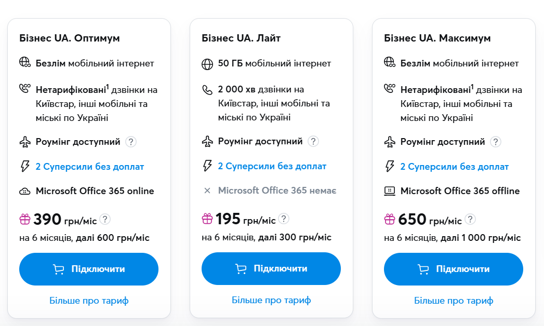Click the 2 Суперсили без доплат link on Лайт
The height and width of the screenshot is (326, 544).
[272, 166]
